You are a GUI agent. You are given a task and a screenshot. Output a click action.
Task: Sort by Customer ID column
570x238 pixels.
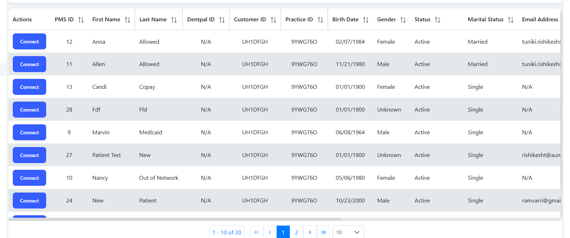point(273,20)
